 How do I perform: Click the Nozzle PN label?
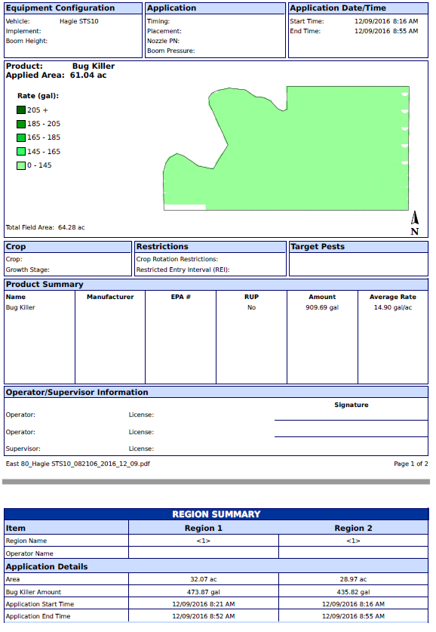point(163,41)
